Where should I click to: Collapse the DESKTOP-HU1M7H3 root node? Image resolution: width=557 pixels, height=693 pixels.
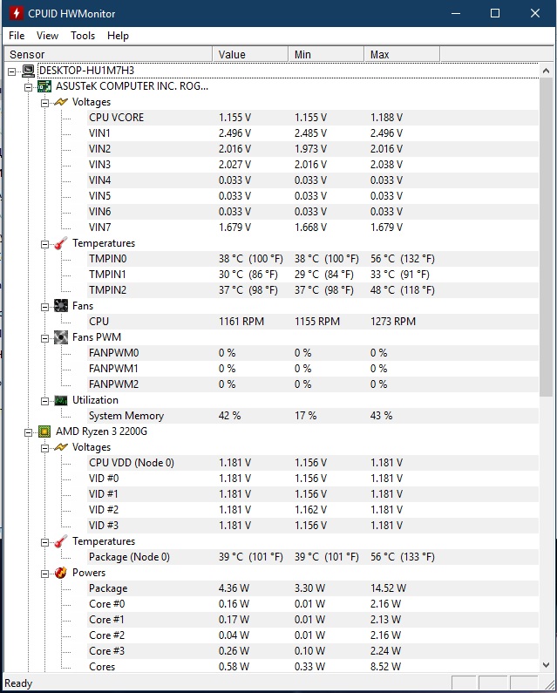click(x=12, y=71)
